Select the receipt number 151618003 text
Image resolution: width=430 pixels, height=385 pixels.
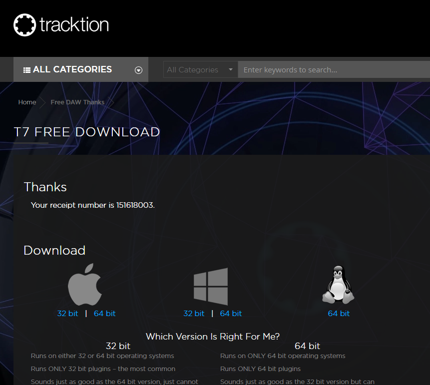tap(135, 205)
